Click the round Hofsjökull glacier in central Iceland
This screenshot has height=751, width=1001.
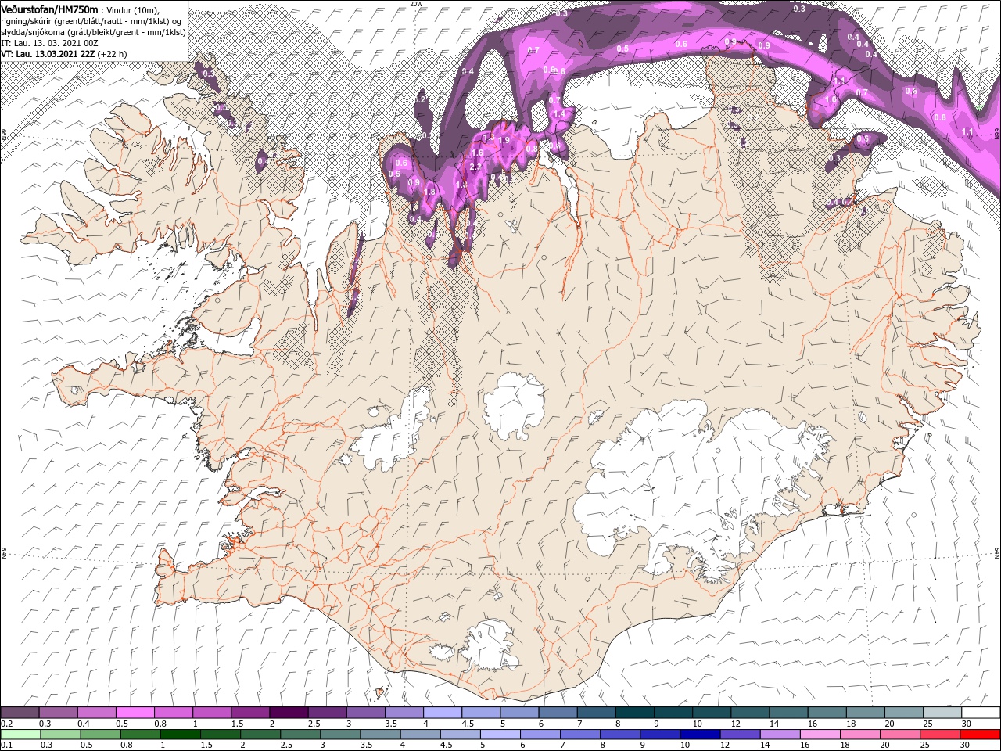(514, 405)
